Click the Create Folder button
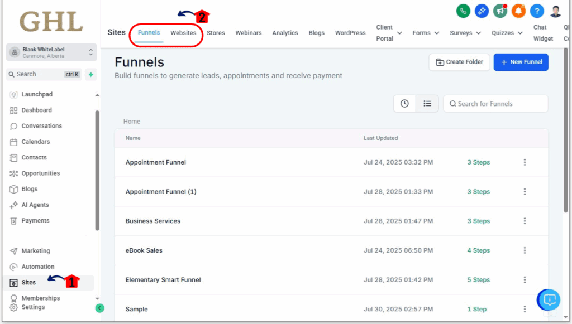 459,62
